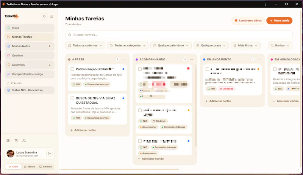The width and height of the screenshot is (303, 175).
Task: Create a Nova tarefa
Action: tap(279, 21)
